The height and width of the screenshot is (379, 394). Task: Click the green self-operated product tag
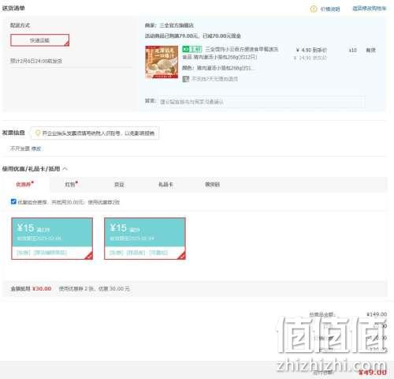(x=192, y=49)
